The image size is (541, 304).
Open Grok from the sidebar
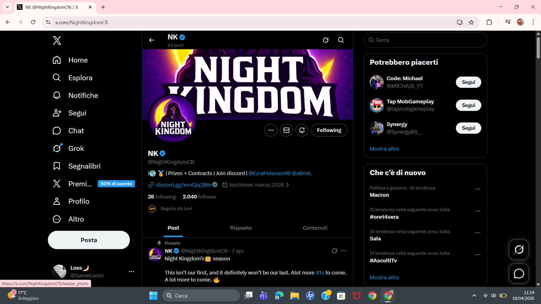click(x=68, y=148)
